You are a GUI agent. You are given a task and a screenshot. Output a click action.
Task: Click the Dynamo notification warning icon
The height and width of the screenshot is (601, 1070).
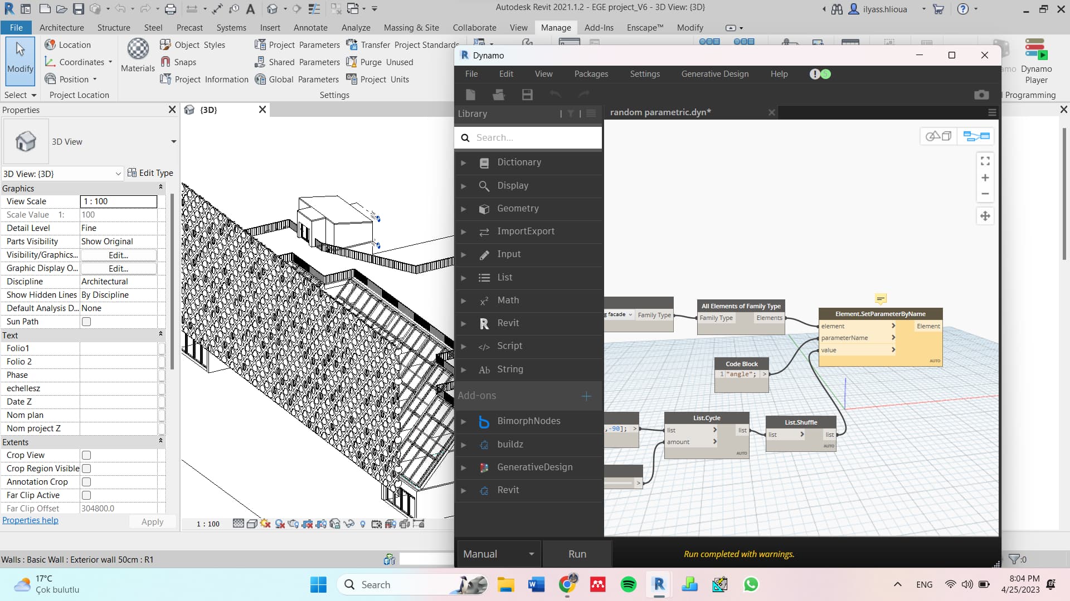[x=815, y=74]
